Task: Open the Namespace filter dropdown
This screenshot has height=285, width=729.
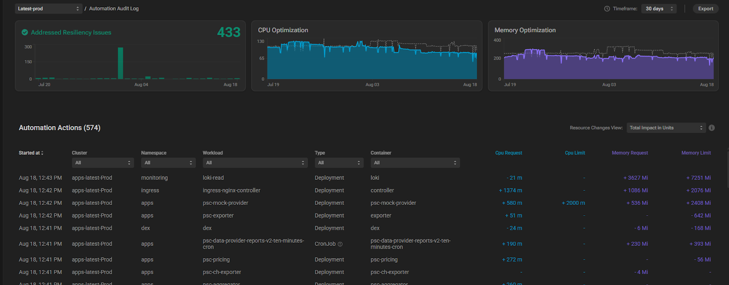Action: pyautogui.click(x=168, y=163)
